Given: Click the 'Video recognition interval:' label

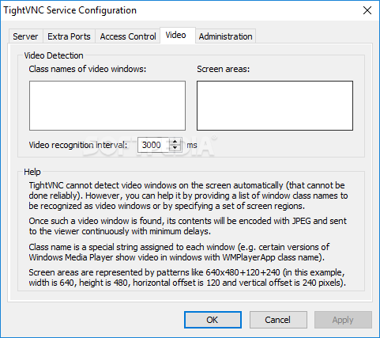Looking at the screenshot, I should point(78,145).
